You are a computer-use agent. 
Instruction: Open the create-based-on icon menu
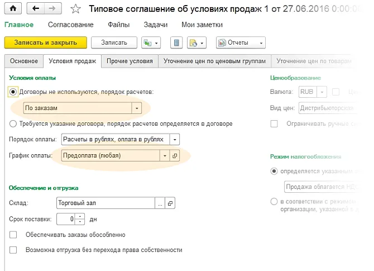[151, 43]
